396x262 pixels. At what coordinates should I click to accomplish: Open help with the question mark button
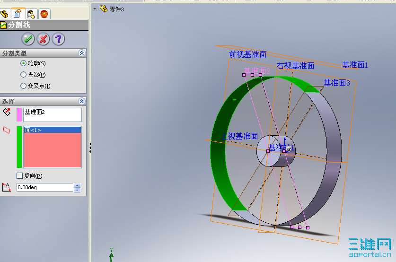[x=58, y=39]
